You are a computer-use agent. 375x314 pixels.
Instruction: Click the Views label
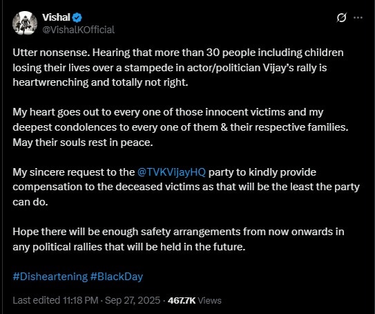pyautogui.click(x=210, y=300)
